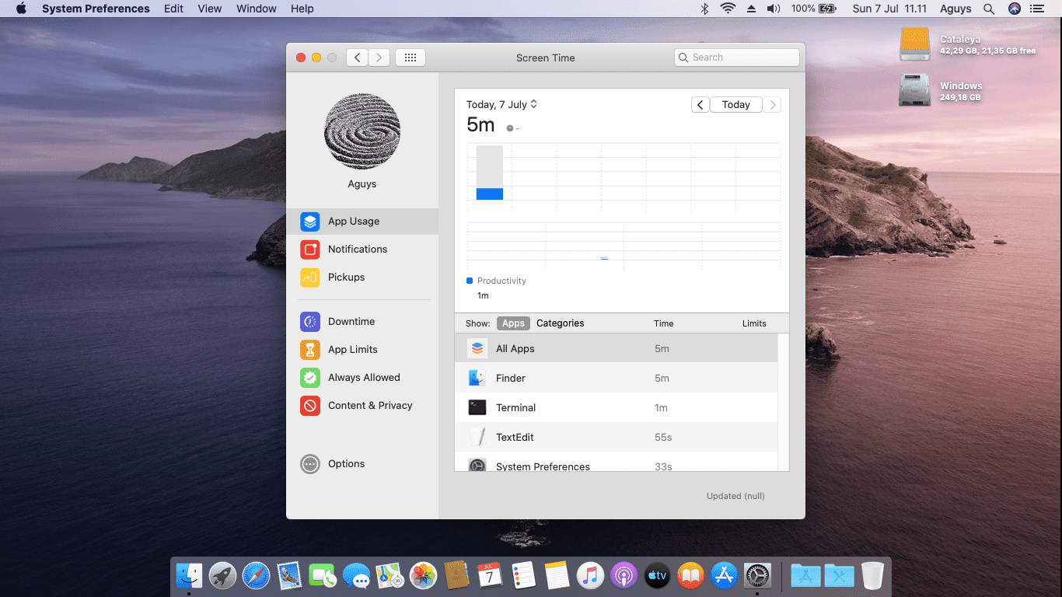Open the System Preferences menu

click(96, 9)
